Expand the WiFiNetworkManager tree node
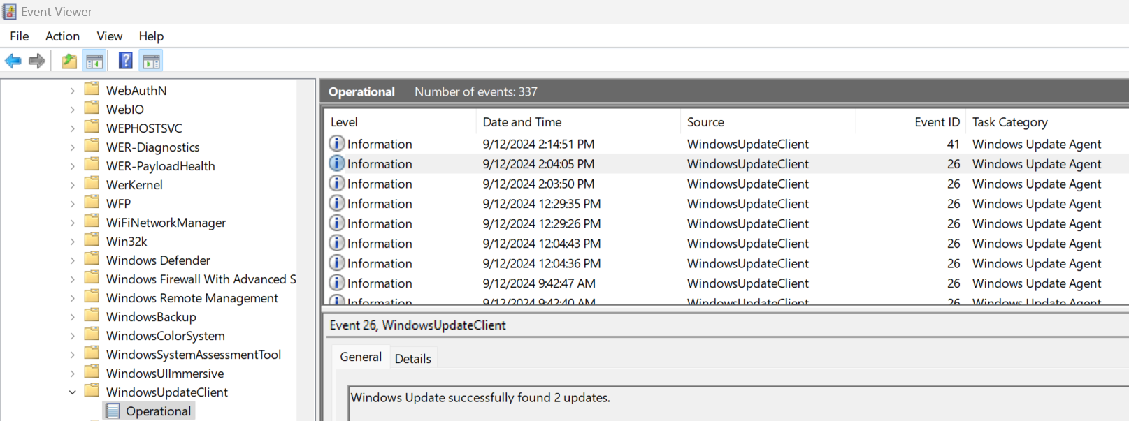 (x=73, y=223)
